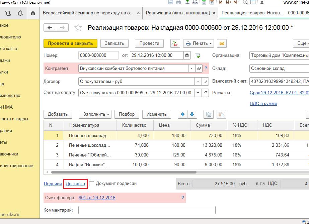309x224 pixels.
Task: Click the zoom magnifier icon
Action: tap(245, 2)
